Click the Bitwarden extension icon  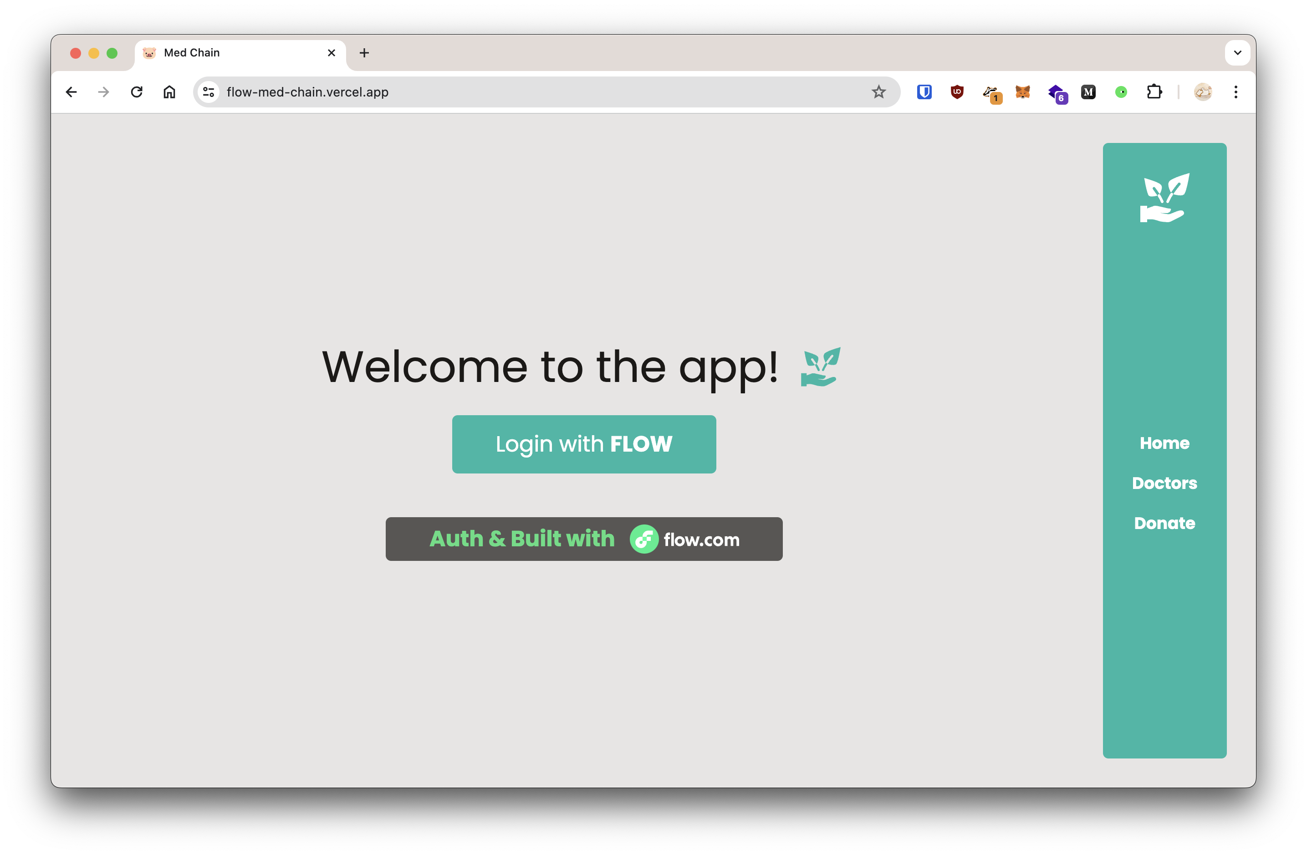tap(924, 92)
